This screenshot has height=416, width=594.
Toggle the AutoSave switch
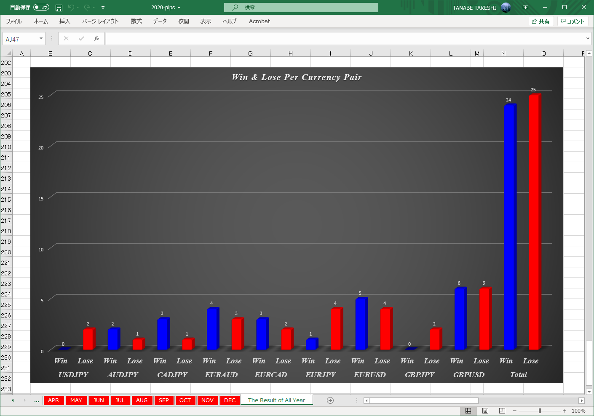coord(41,8)
